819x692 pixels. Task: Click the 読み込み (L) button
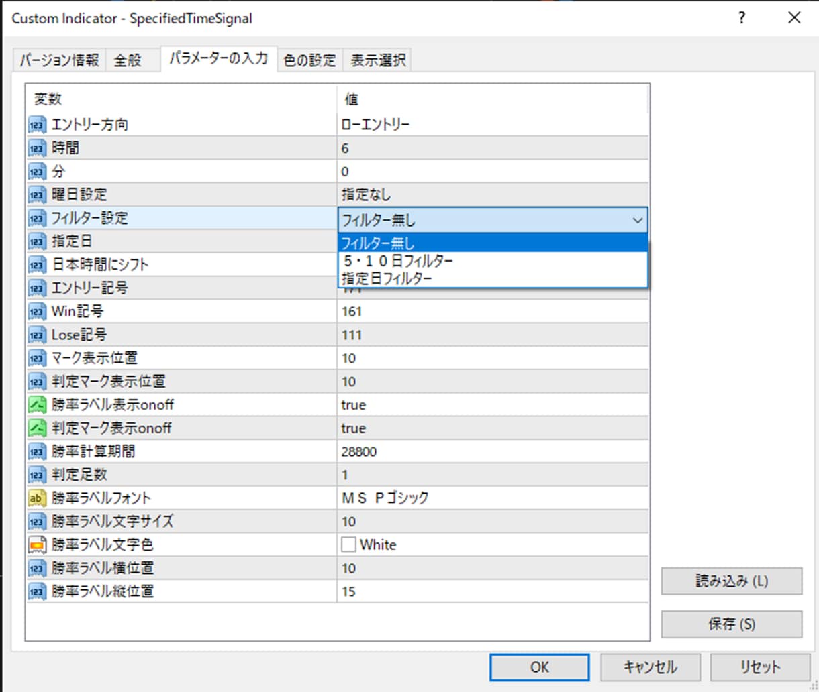point(732,581)
